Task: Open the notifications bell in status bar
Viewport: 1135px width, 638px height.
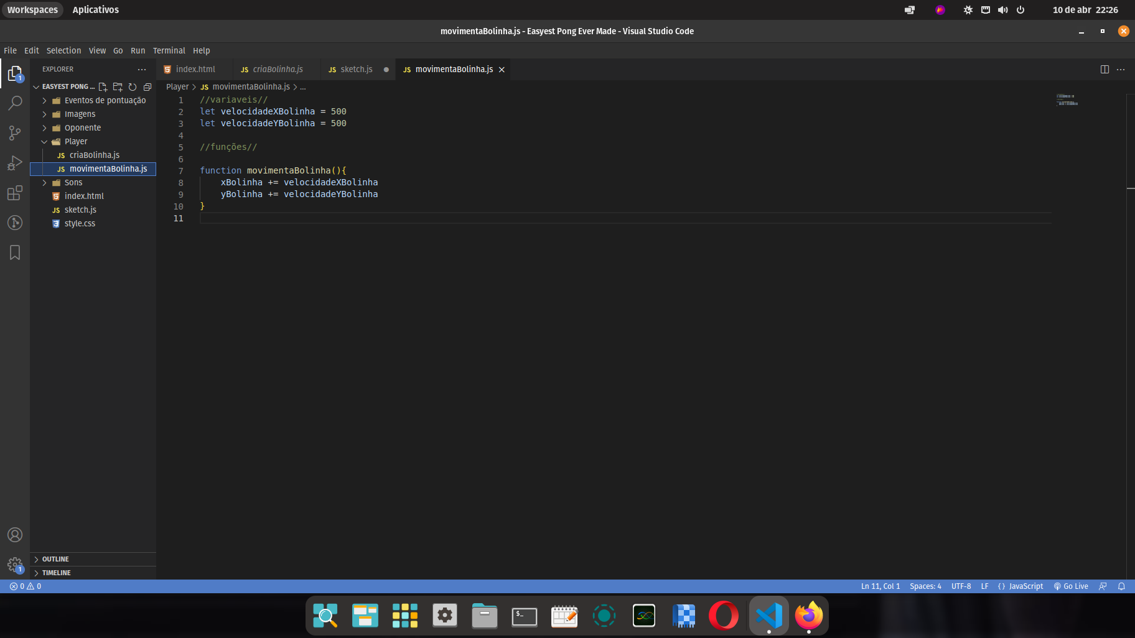Action: pyautogui.click(x=1121, y=586)
